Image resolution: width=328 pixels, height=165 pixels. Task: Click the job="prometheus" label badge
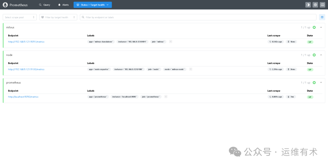pos(151,97)
